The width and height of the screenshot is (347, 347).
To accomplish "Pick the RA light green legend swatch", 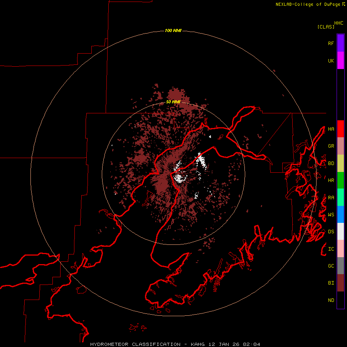I will tap(340, 197).
